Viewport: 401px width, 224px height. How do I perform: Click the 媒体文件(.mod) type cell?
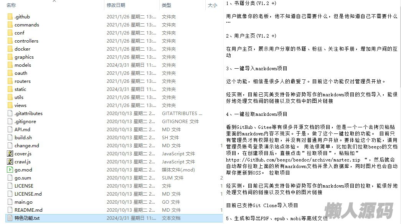coord(178,170)
